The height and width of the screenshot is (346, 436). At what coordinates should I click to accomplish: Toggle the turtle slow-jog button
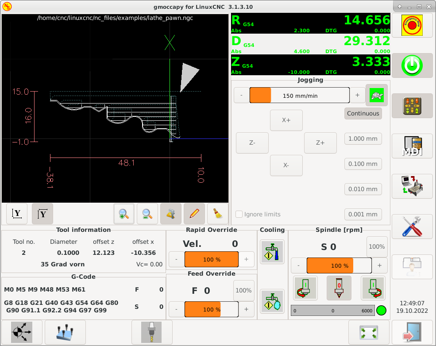(x=376, y=95)
